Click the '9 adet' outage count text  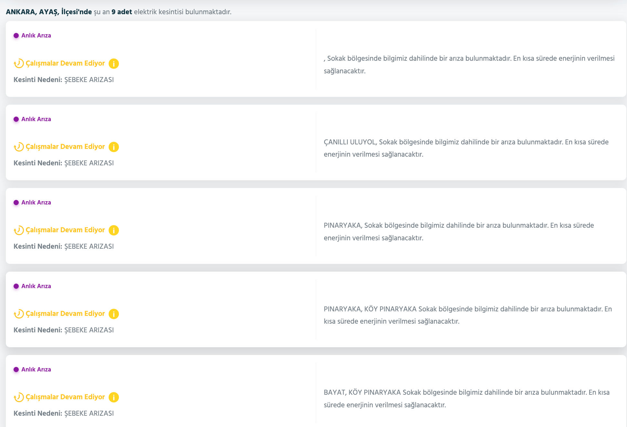122,12
